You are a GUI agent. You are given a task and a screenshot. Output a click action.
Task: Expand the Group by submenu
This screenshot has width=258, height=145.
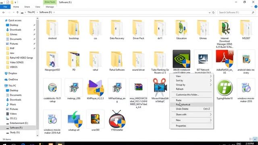[191, 85]
